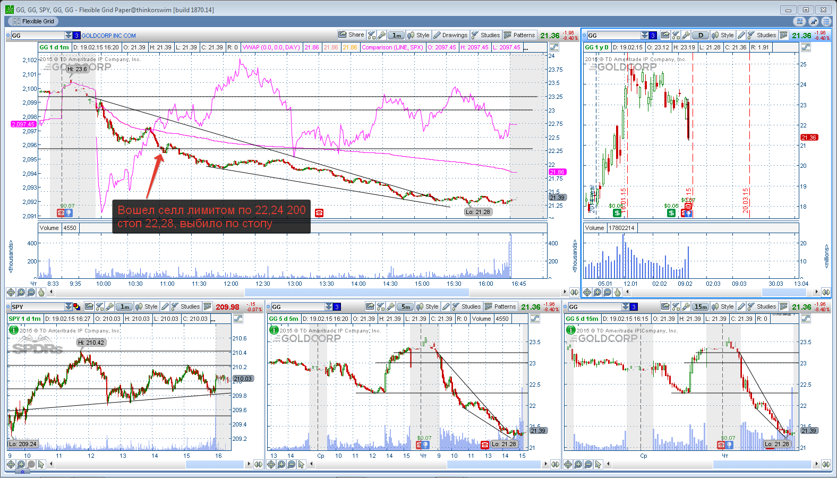Open 5m timeframe selector on GG 5m chart
The width and height of the screenshot is (837, 478).
[x=405, y=307]
